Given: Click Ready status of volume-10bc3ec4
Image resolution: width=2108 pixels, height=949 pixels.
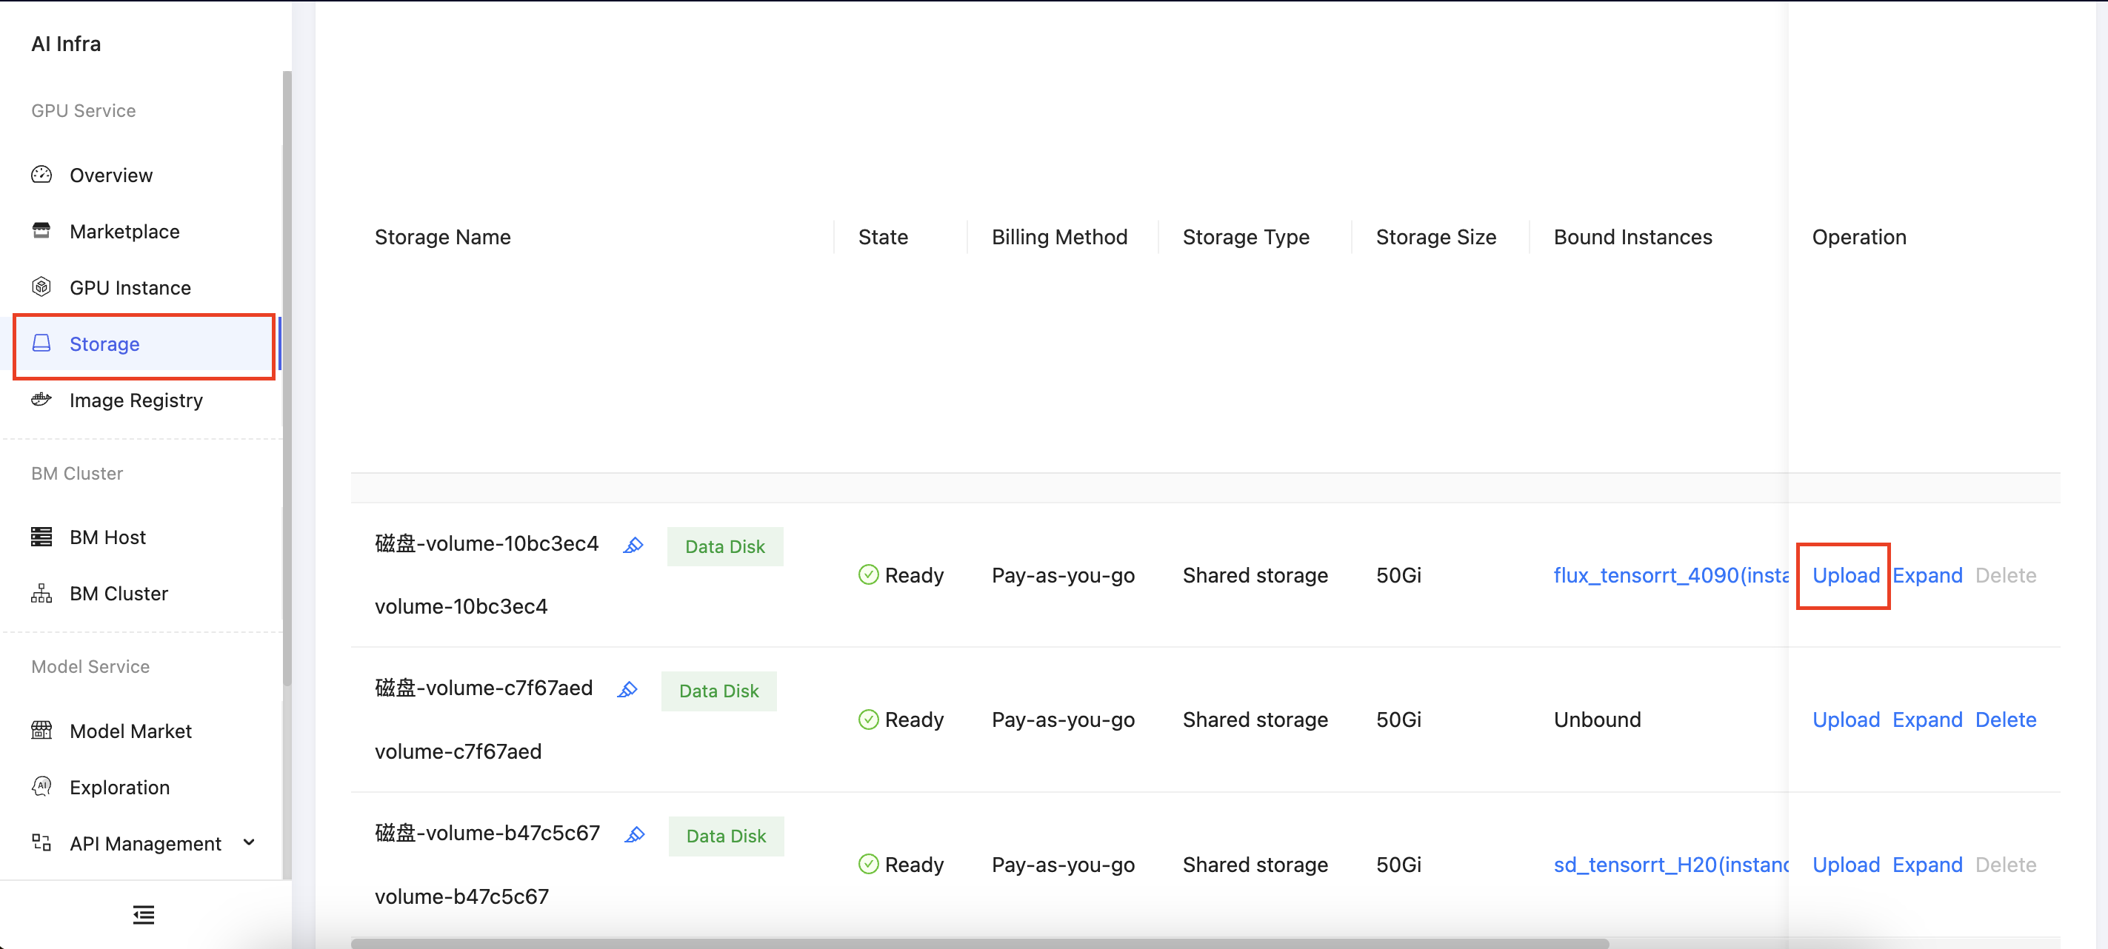Looking at the screenshot, I should [x=901, y=575].
